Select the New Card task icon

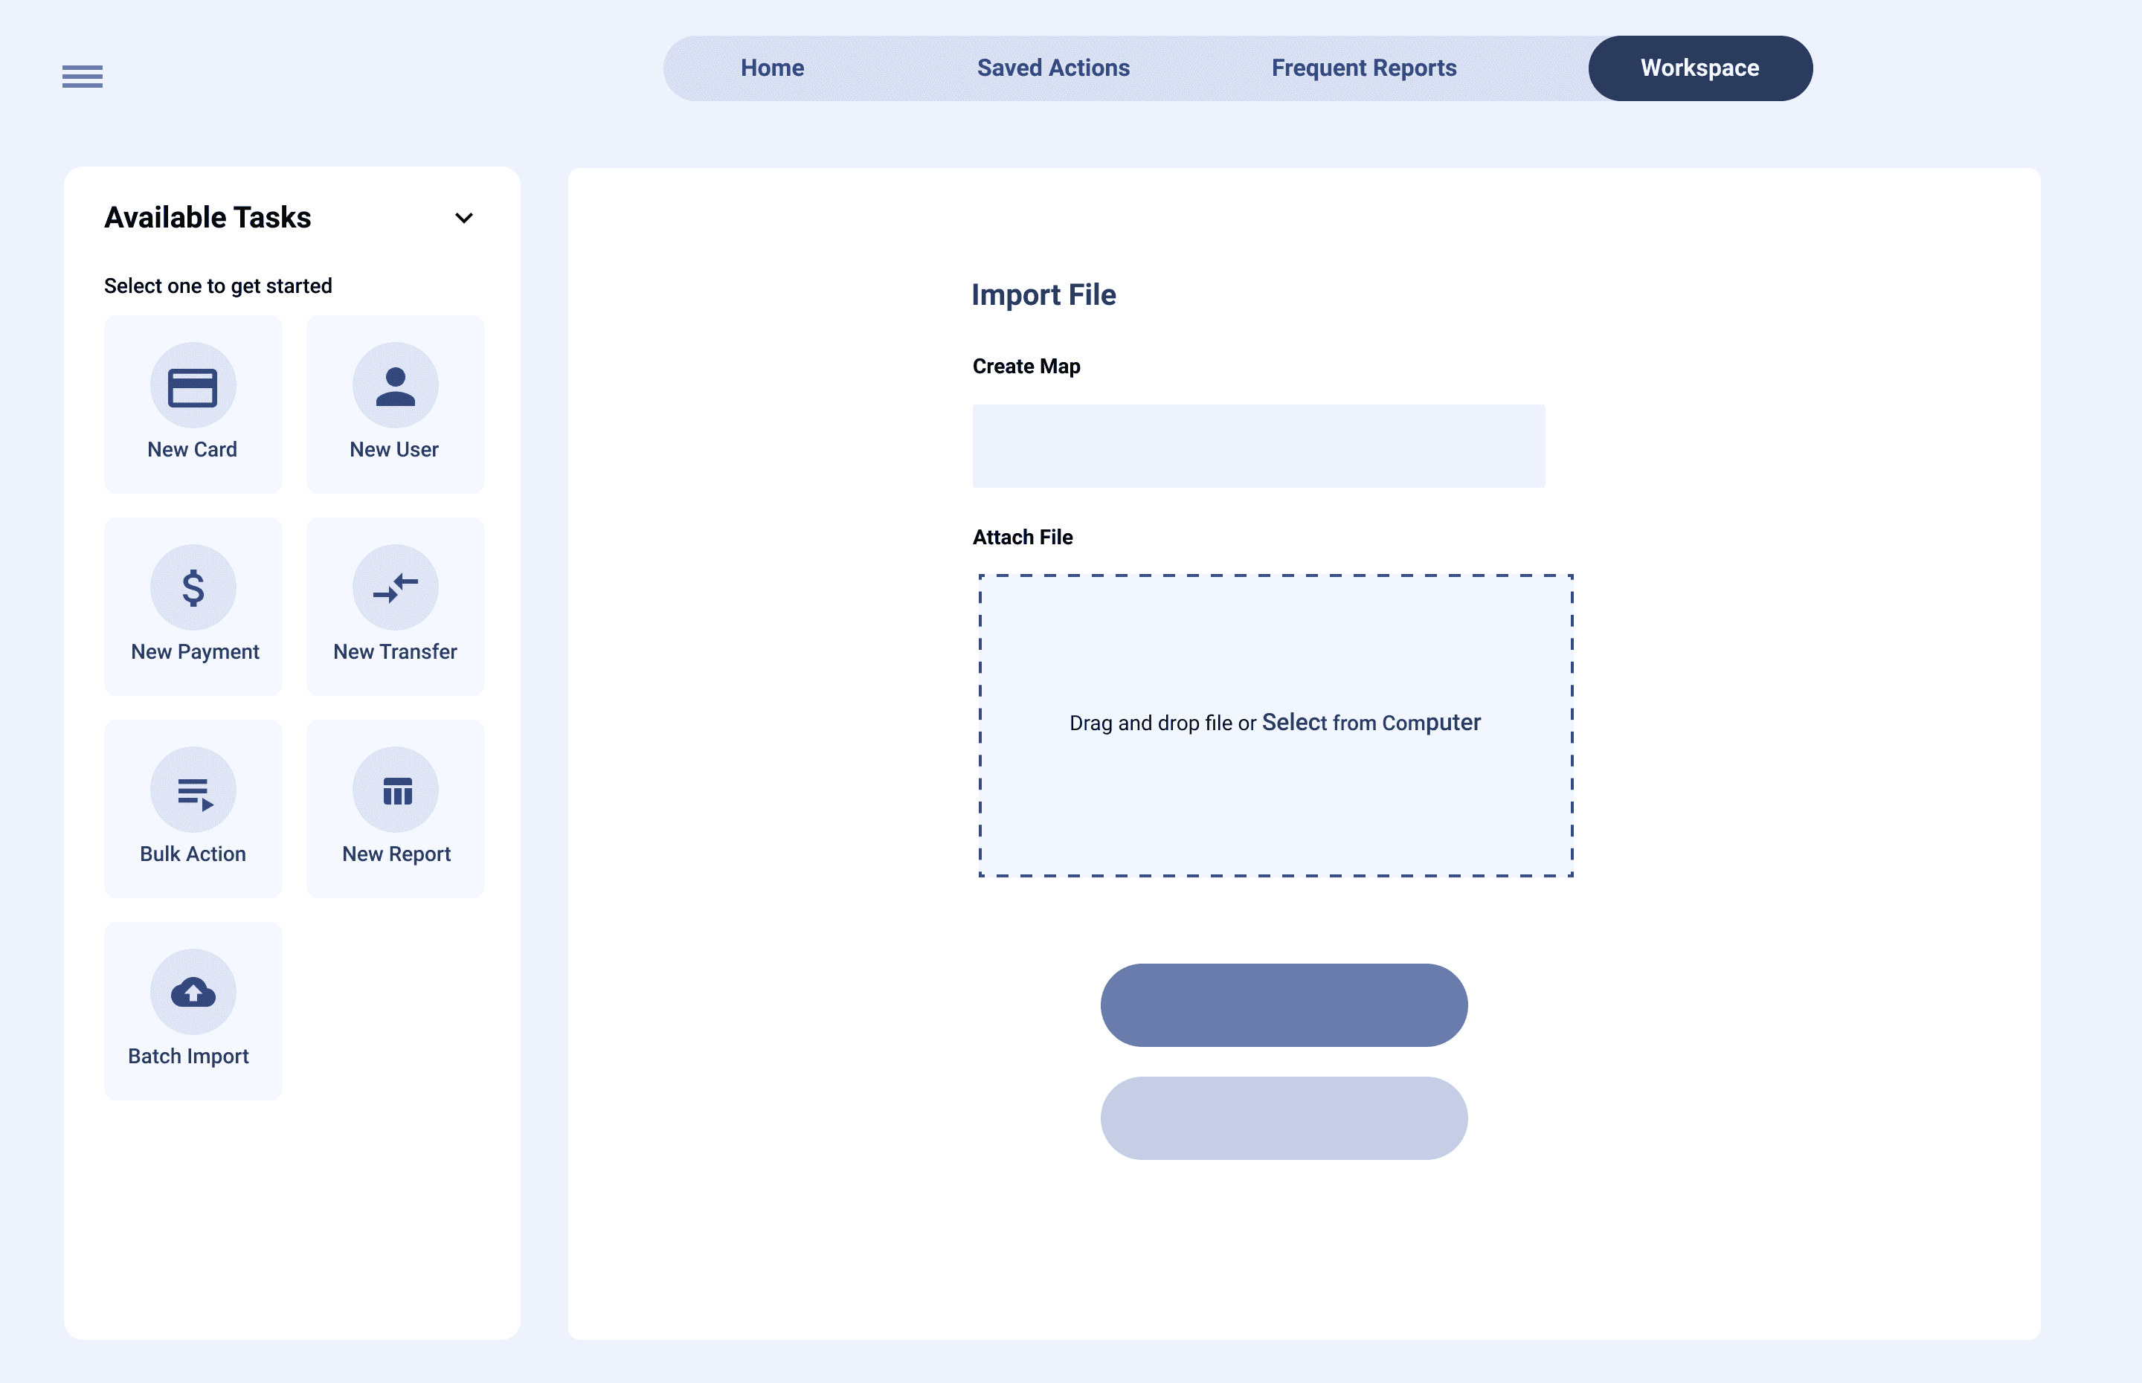click(192, 385)
